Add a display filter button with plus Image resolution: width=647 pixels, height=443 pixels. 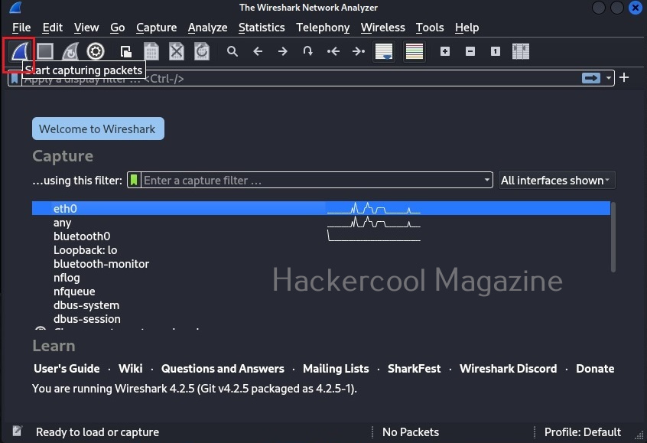624,77
